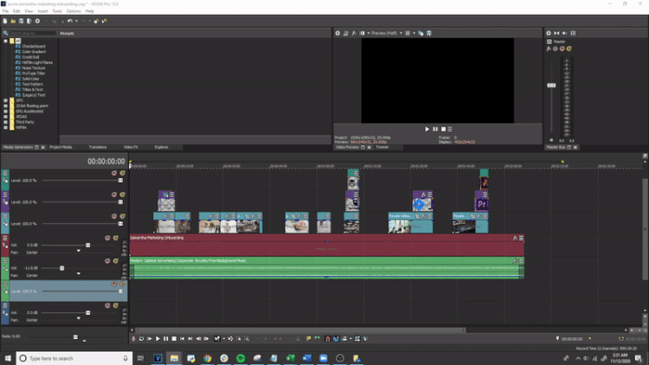Save preview snapshot to file icon
Image resolution: width=649 pixels, height=365 pixels.
429,33
